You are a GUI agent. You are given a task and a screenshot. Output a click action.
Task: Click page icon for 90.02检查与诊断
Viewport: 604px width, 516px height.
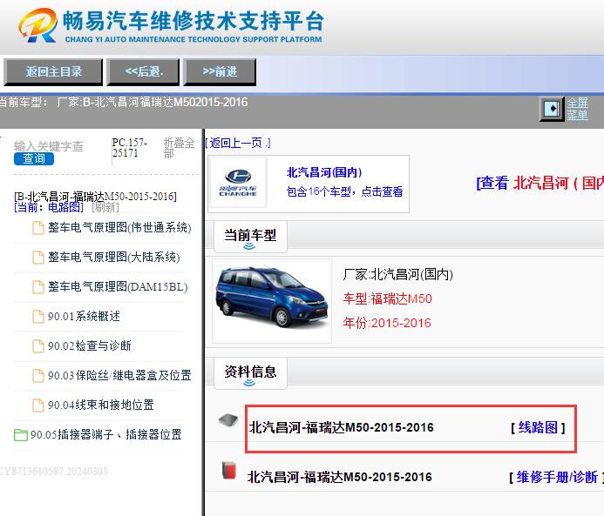(x=38, y=346)
